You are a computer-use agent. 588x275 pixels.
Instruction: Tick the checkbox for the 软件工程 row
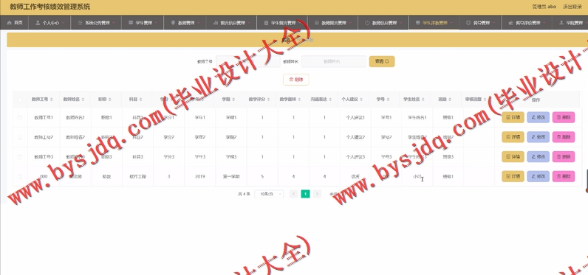point(20,177)
